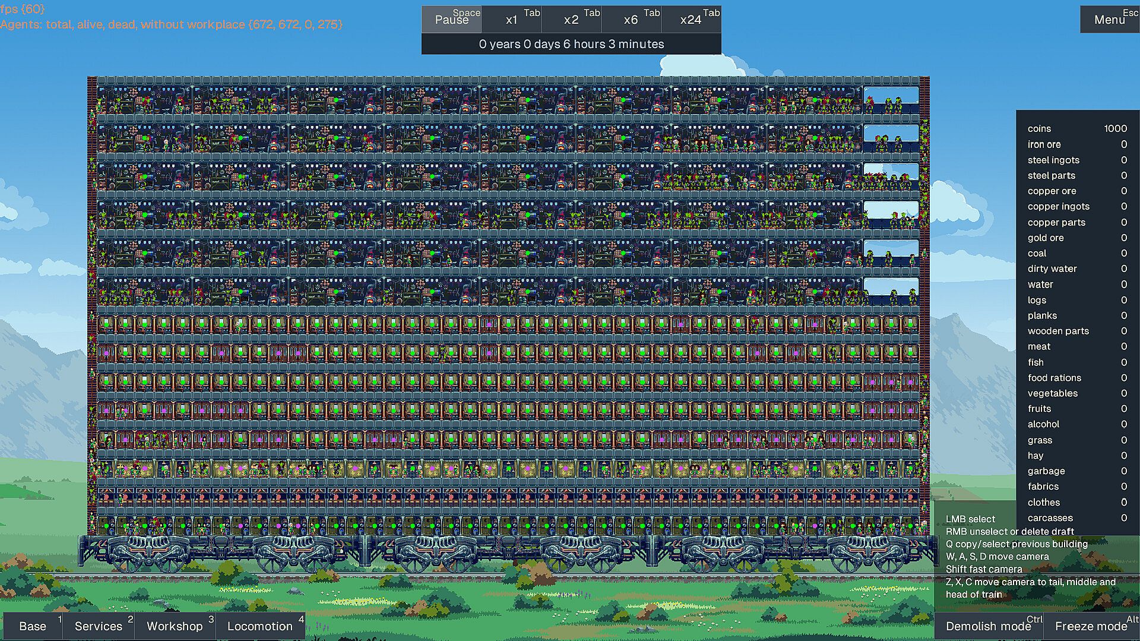1140x641 pixels.
Task: Click the carcasses resource row
Action: 1077,518
